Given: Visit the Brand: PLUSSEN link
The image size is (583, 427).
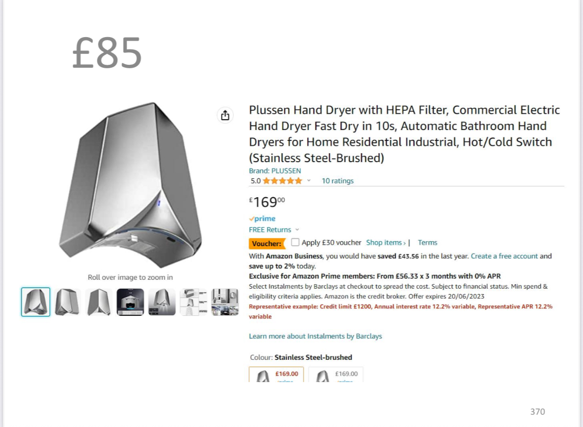Looking at the screenshot, I should pyautogui.click(x=275, y=171).
